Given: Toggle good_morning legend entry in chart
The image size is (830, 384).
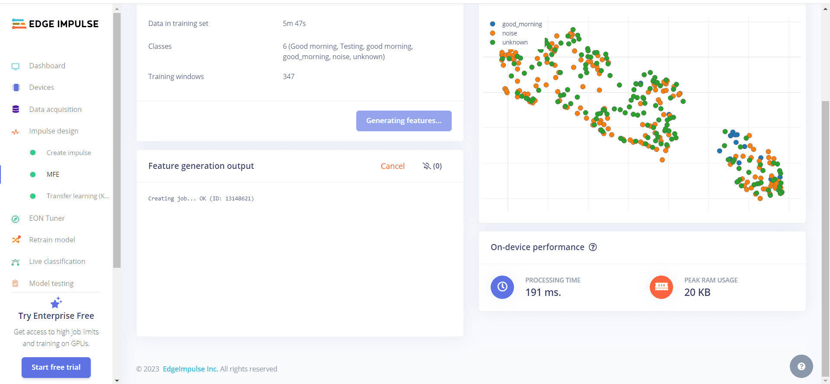Looking at the screenshot, I should 522,24.
